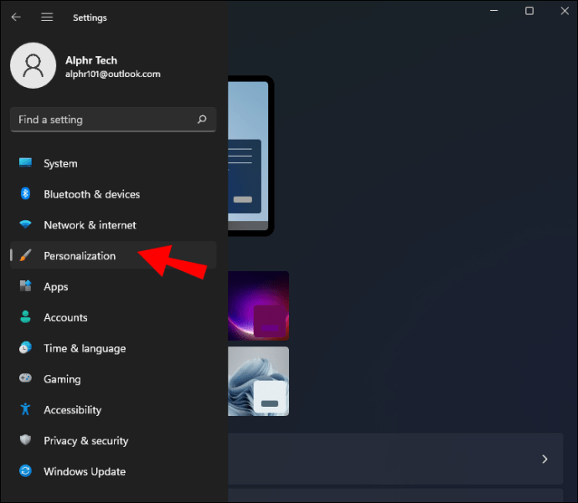This screenshot has width=578, height=503.
Task: Click the Apps icon in sidebar
Action: click(25, 287)
